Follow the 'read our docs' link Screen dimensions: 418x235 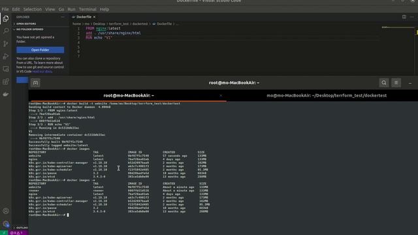pyautogui.click(x=42, y=71)
